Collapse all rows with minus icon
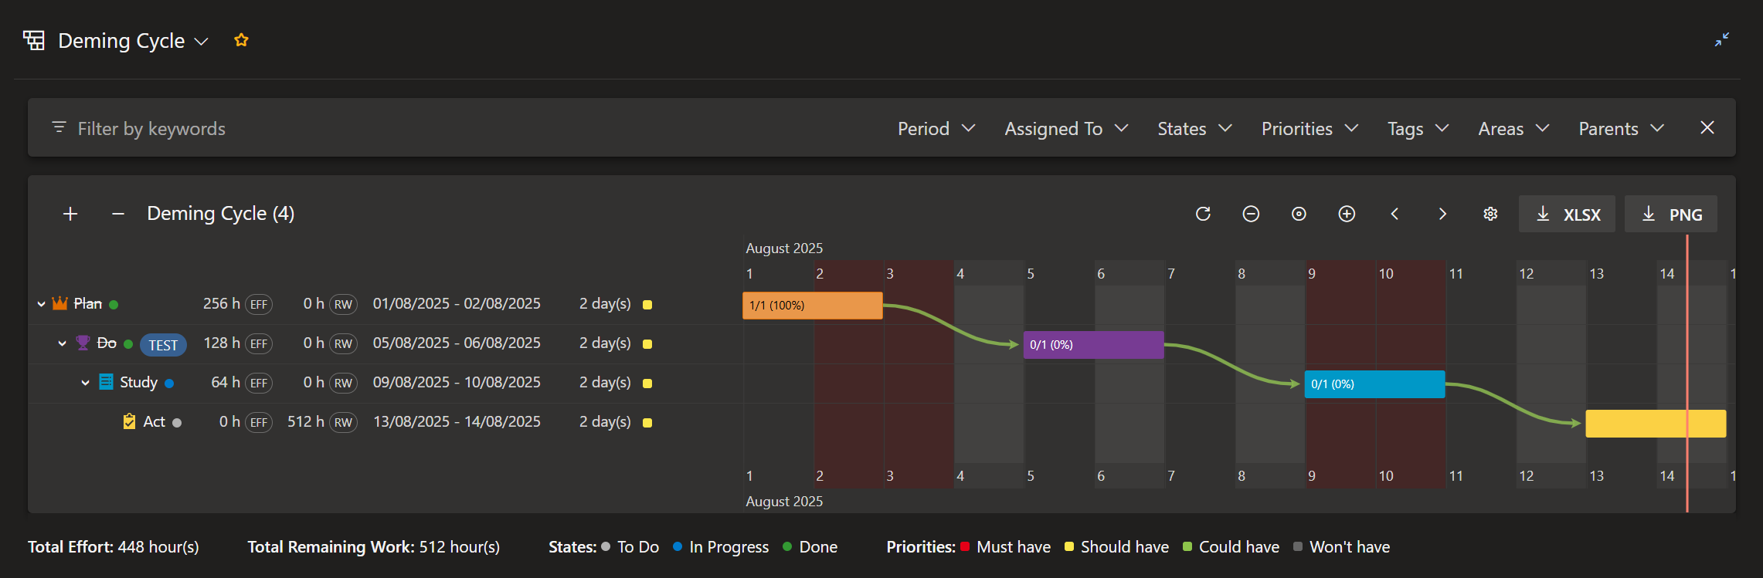Screen dimensions: 1763x578 118,214
